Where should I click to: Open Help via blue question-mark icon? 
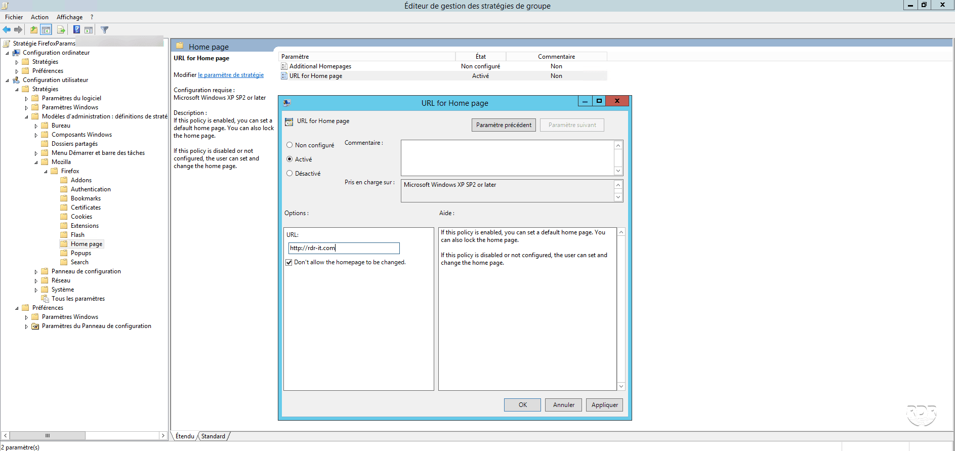click(76, 30)
